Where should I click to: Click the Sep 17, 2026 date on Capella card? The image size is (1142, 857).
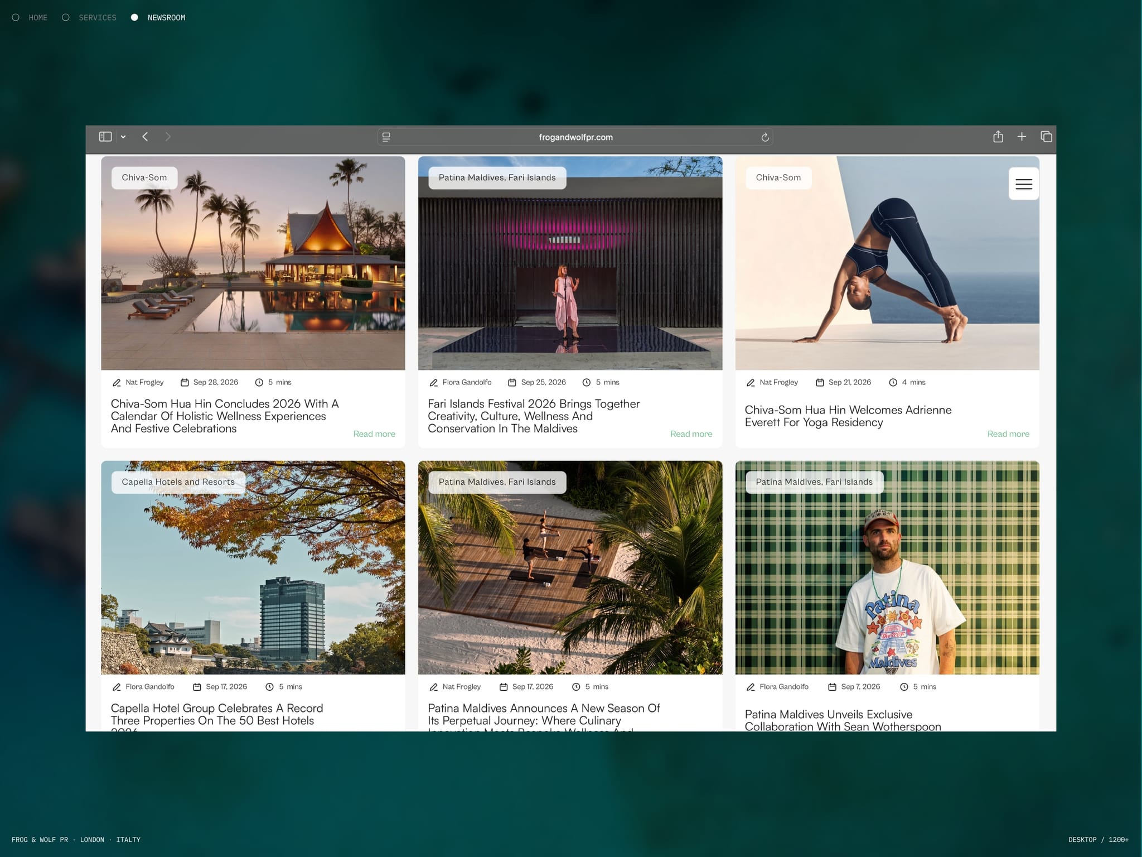[226, 687]
